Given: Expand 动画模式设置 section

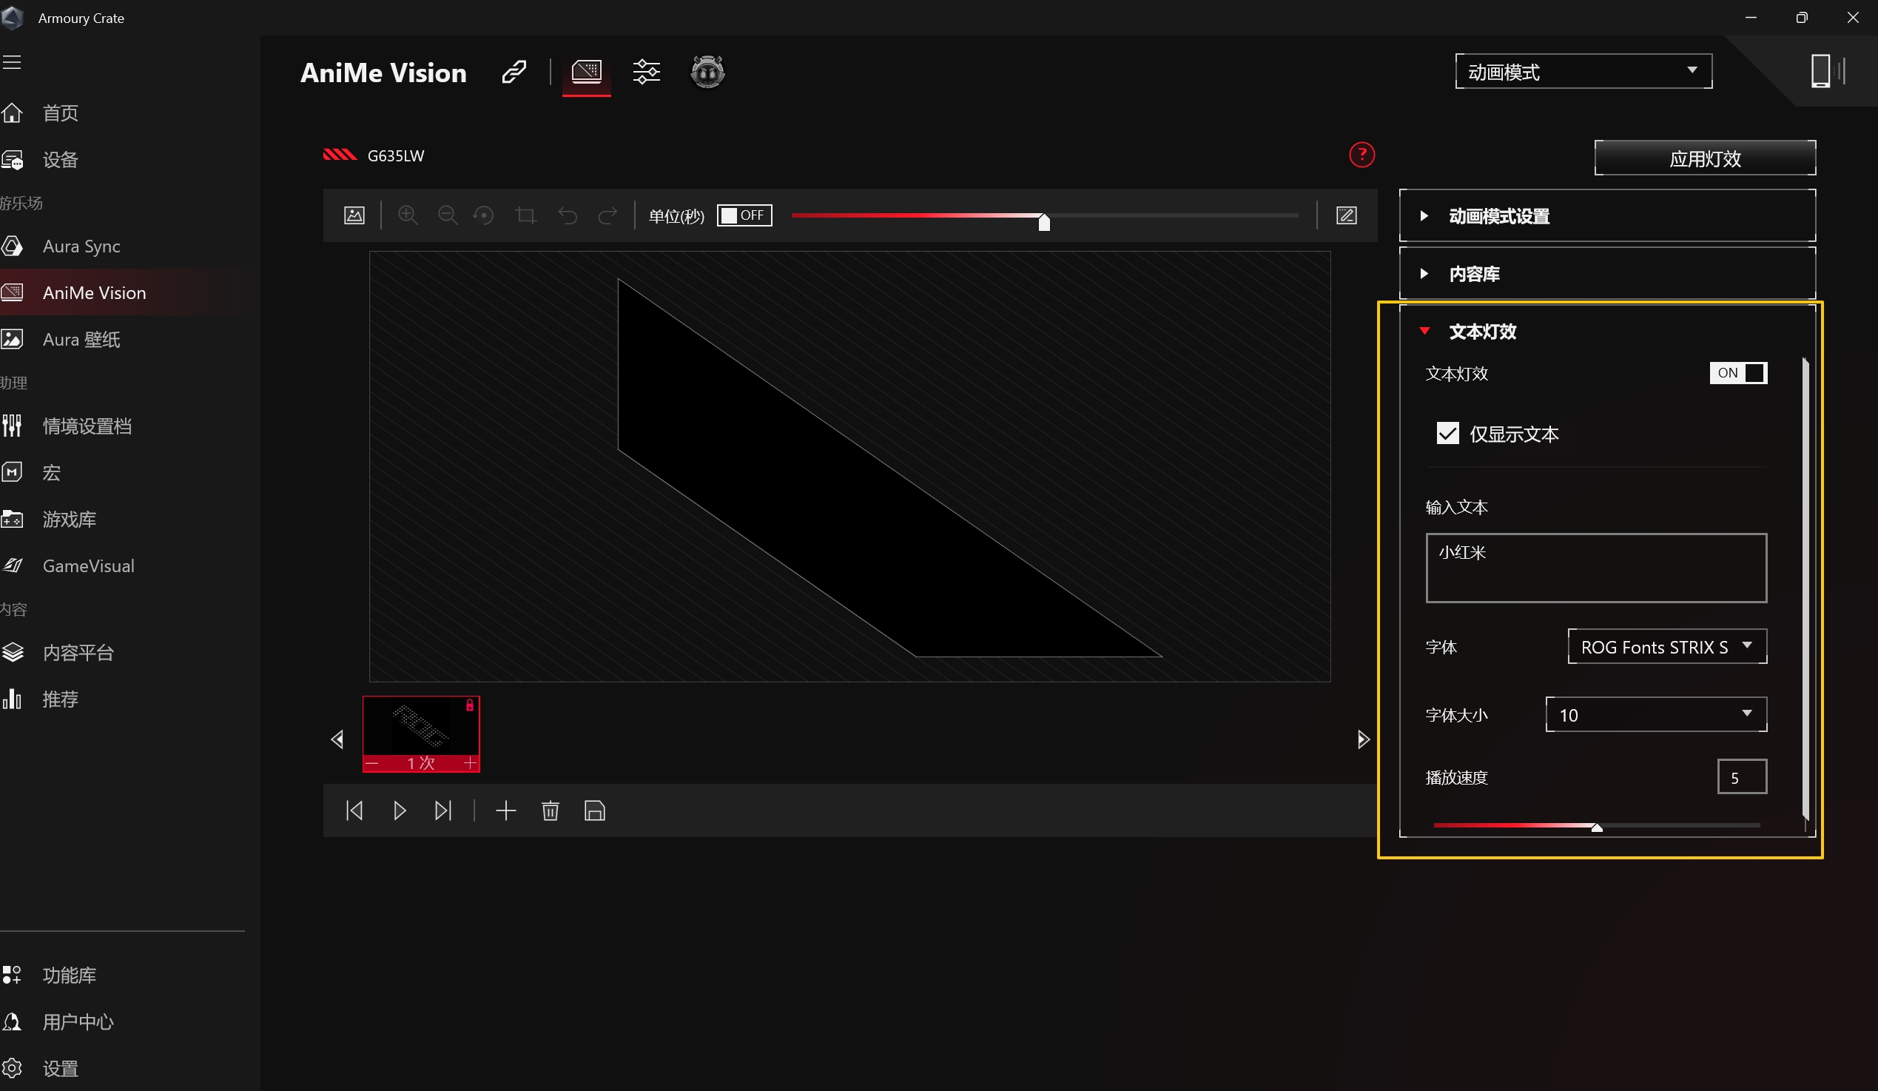Looking at the screenshot, I should (x=1607, y=216).
